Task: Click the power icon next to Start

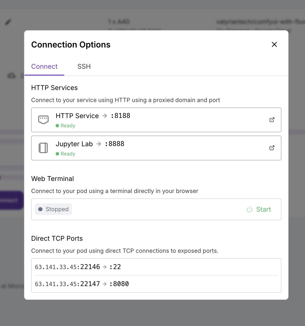Action: coord(249,209)
